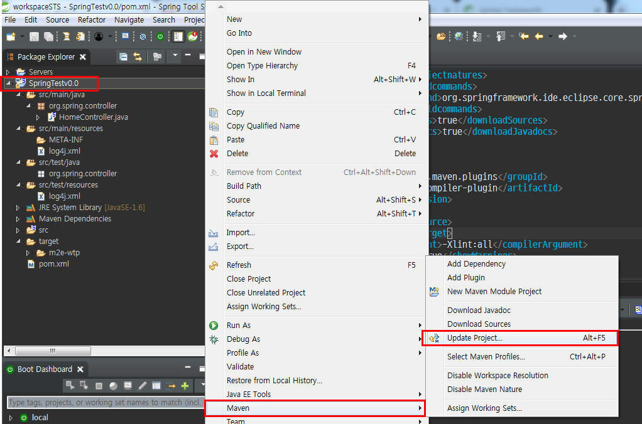Click the Boot Dashboard open console icon
642x424 pixels.
pyautogui.click(x=128, y=386)
